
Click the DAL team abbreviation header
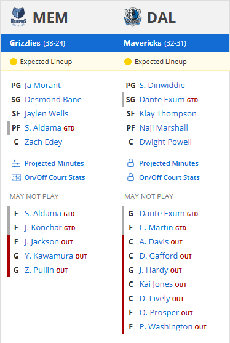[x=162, y=17]
